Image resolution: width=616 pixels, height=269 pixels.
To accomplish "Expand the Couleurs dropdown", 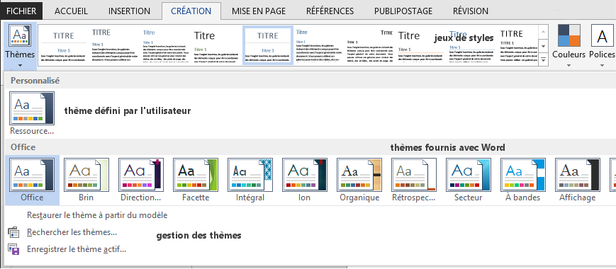I will pyautogui.click(x=569, y=46).
